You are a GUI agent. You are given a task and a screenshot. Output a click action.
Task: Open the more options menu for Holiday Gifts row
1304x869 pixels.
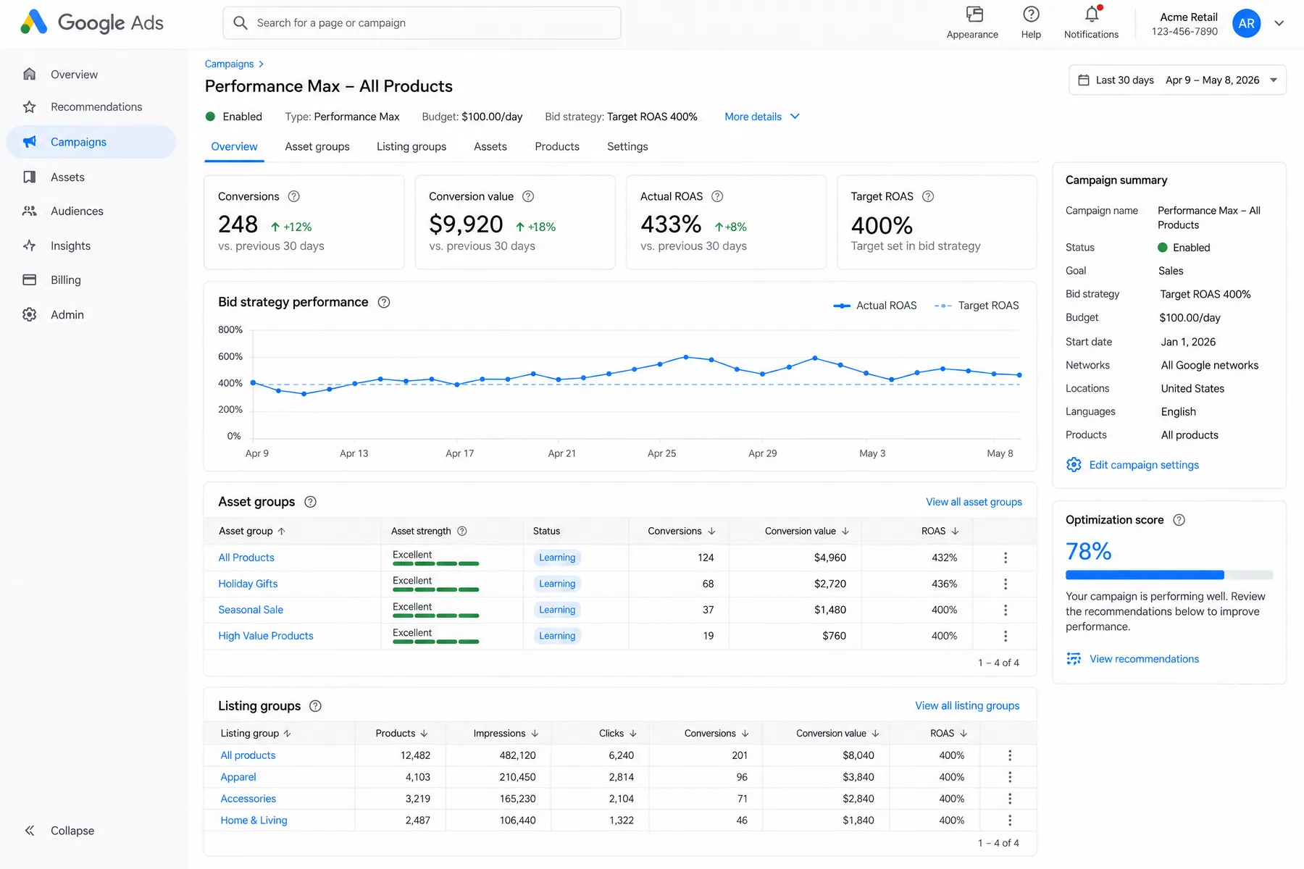coord(1006,584)
